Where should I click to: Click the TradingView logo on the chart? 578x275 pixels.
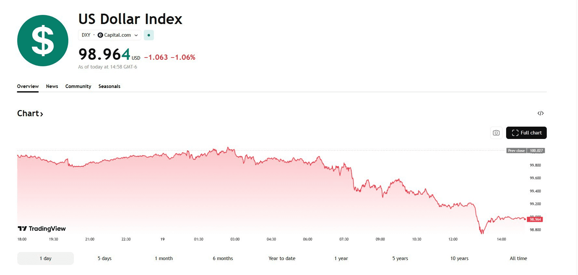[x=42, y=229]
